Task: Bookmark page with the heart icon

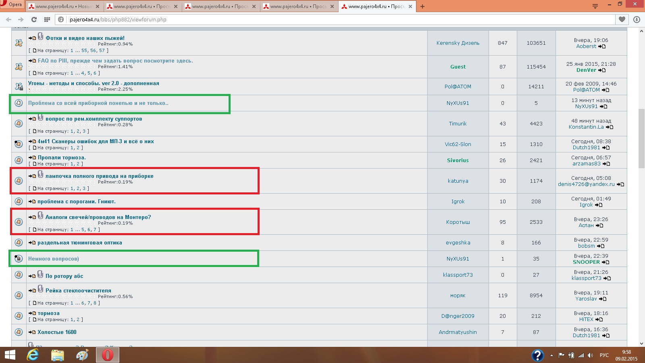Action: click(622, 19)
